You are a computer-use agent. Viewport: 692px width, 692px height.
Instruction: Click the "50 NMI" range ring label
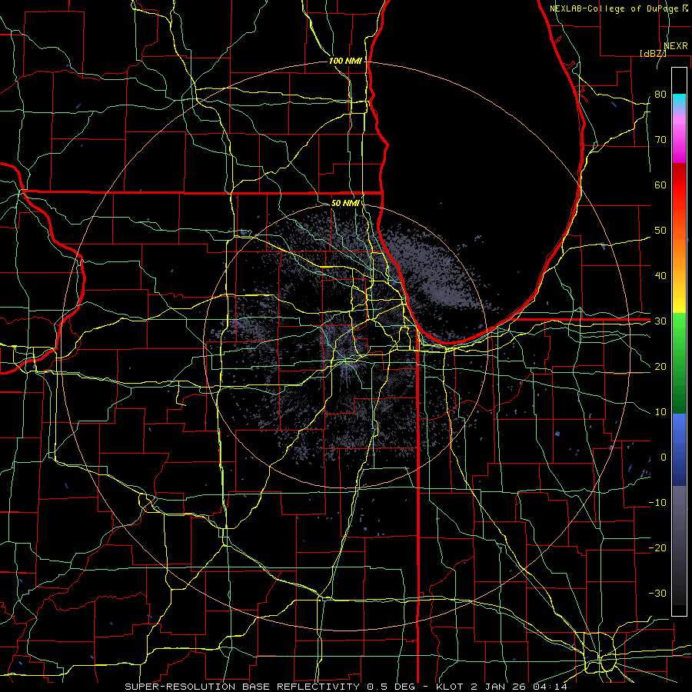345,203
